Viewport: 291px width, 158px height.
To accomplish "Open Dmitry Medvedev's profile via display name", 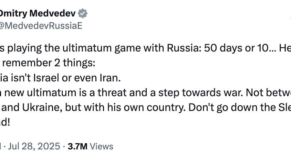I will pos(38,13).
